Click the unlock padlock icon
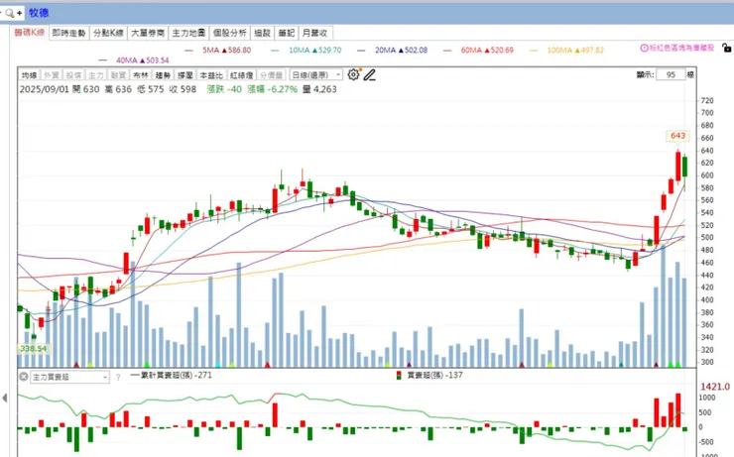 (726, 48)
